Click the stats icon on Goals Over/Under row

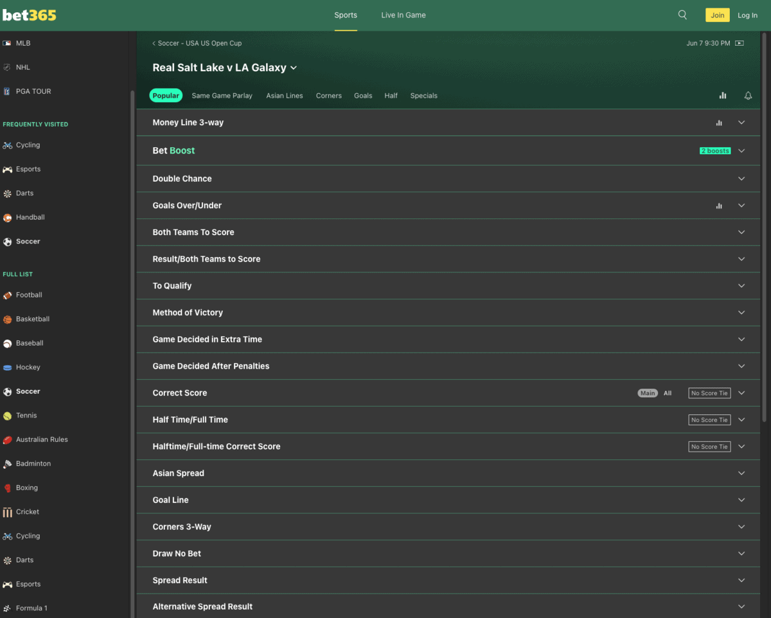pyautogui.click(x=719, y=206)
